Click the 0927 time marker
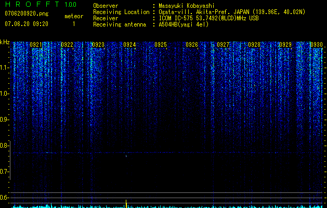This screenshot has width=327, height=208. click(223, 45)
